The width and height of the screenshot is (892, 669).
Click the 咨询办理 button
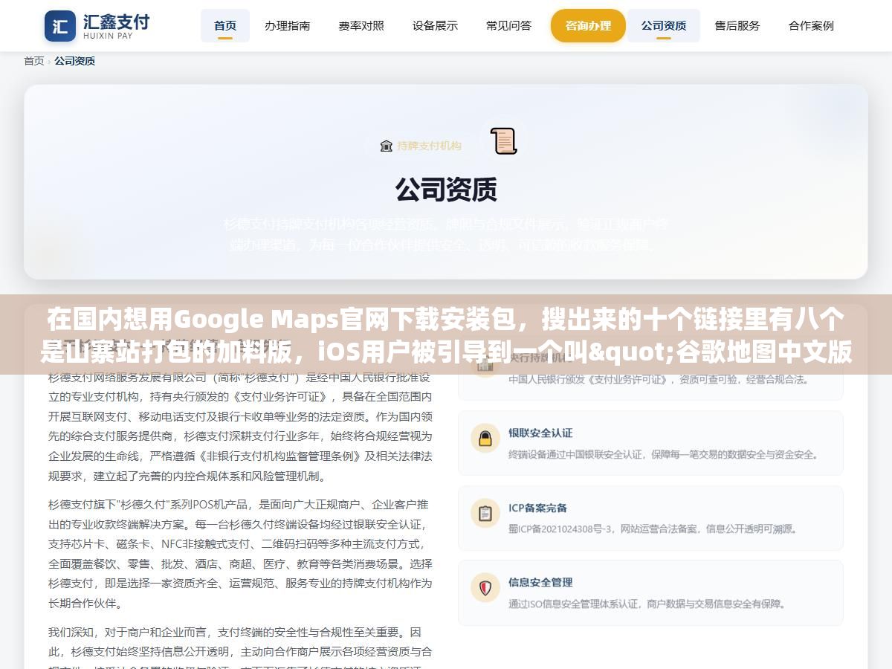coord(588,25)
